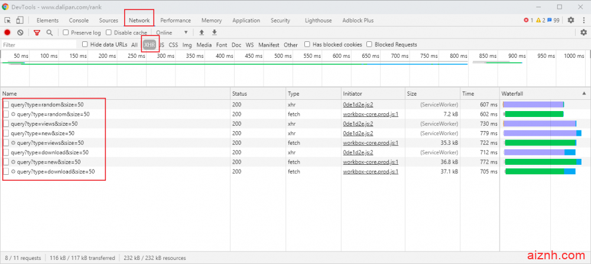Toggle the device toolbar icon
The image size is (591, 264).
pos(20,20)
